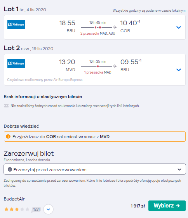
Task: Click the Air Europa logo for Lot 1
Action: tap(16, 24)
